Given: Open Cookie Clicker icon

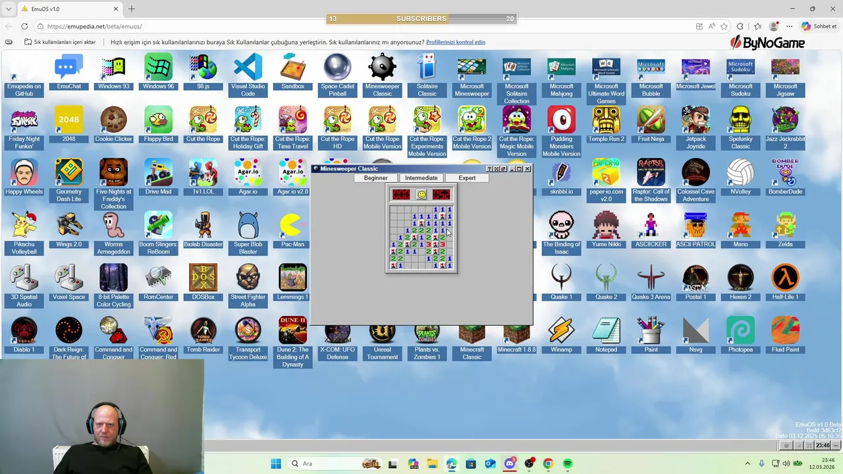Looking at the screenshot, I should [x=114, y=125].
